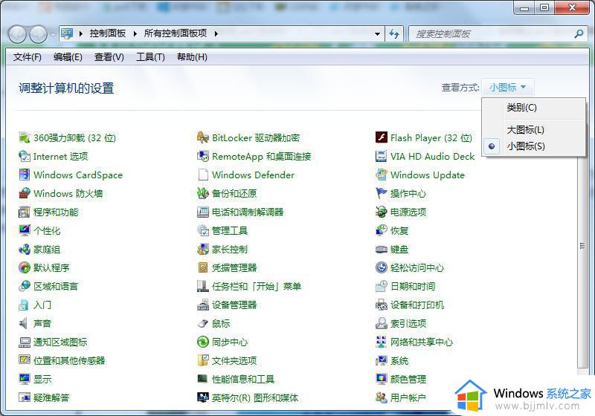This screenshot has height=416, width=595.
Task: Choose 大图标(L) from the view menu
Action: tap(533, 130)
